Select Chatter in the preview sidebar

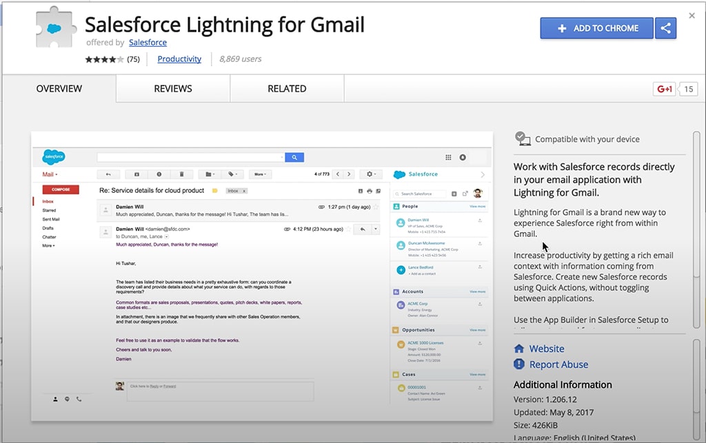49,237
